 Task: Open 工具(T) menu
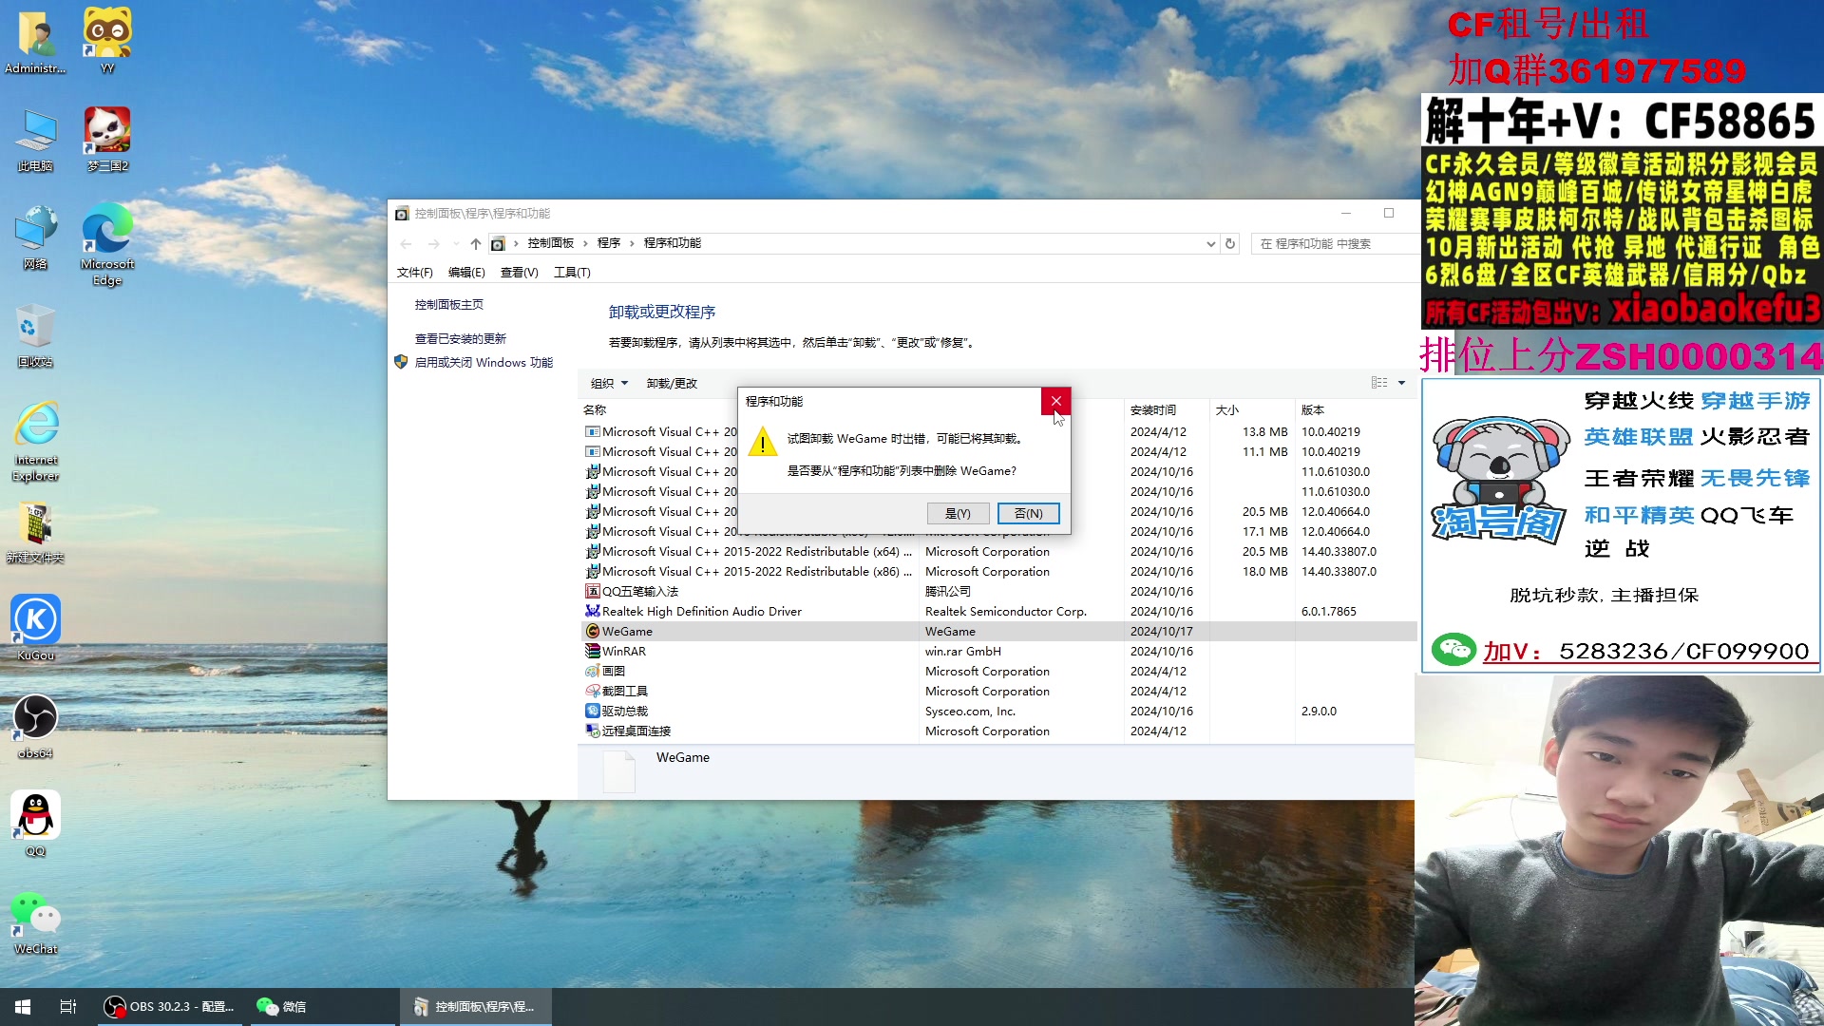coord(572,273)
